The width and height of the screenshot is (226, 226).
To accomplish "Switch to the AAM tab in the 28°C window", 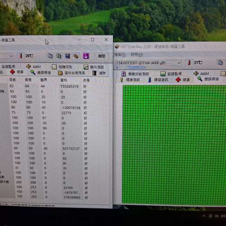I will [33, 66].
